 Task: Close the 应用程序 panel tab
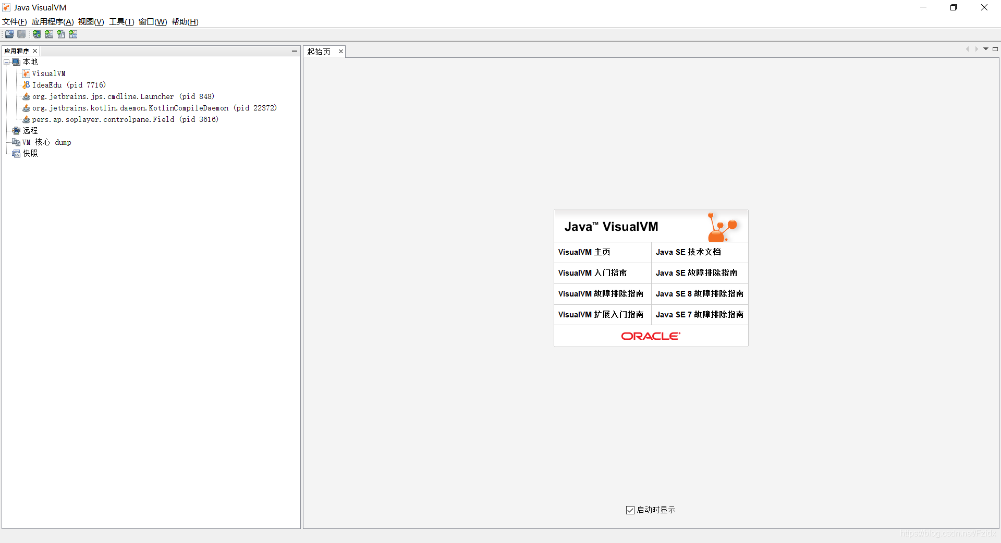[35, 51]
